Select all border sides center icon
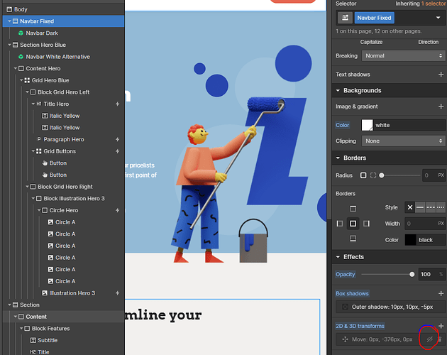This screenshot has width=447, height=355. point(353,224)
